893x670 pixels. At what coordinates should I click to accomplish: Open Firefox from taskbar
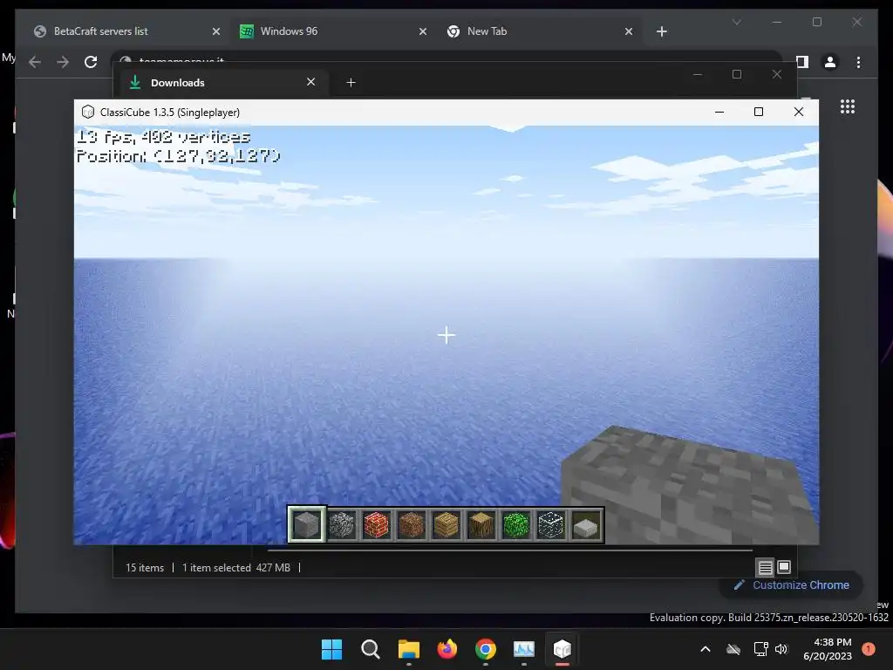point(447,649)
